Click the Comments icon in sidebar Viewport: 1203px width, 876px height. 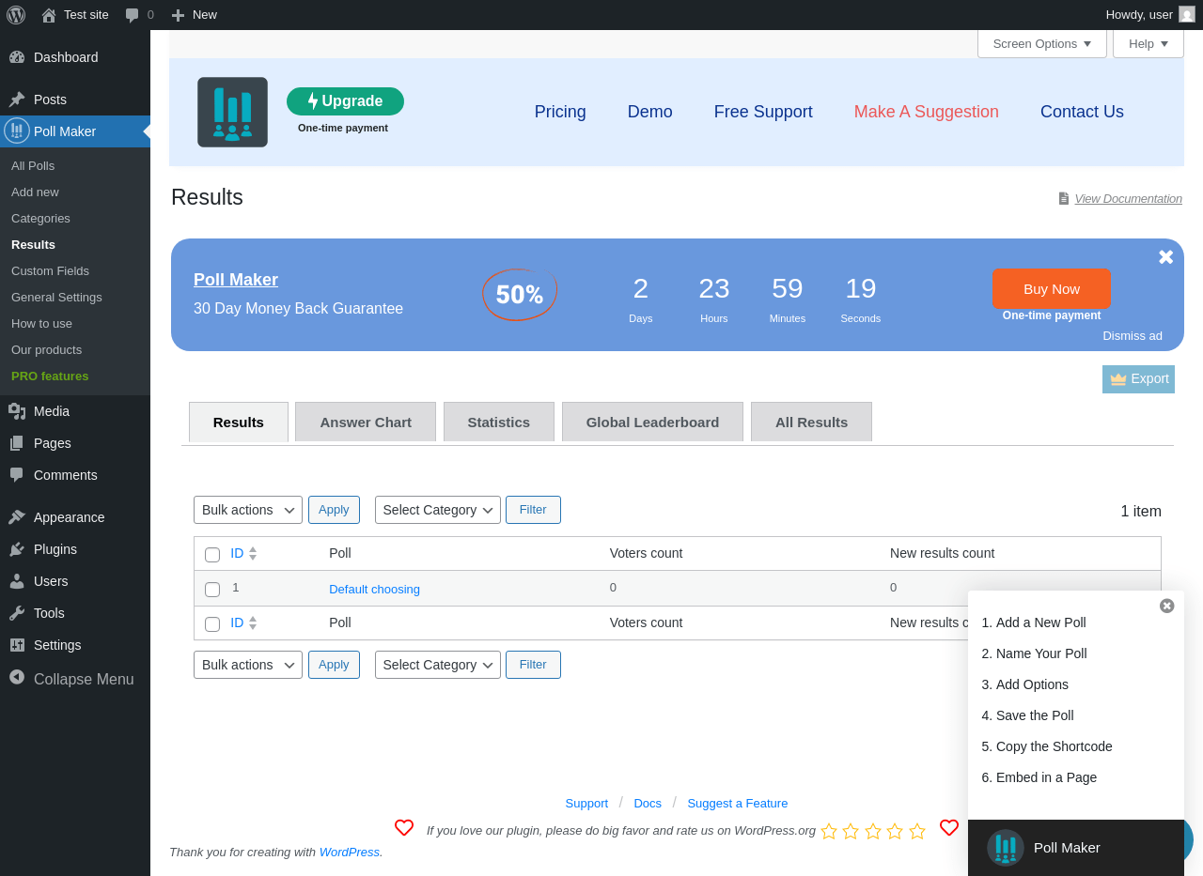pyautogui.click(x=17, y=475)
